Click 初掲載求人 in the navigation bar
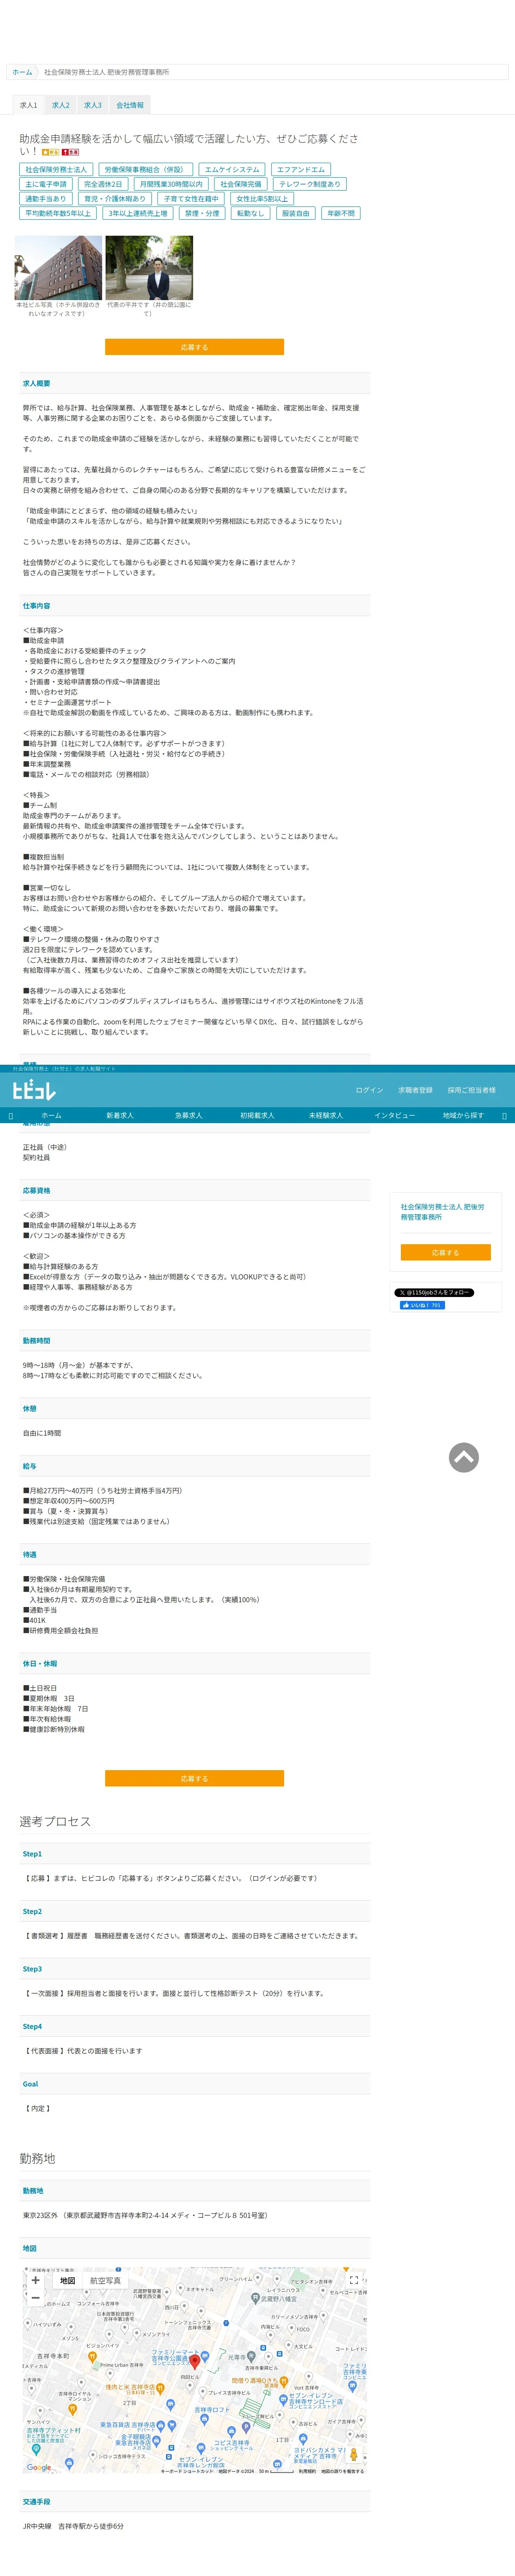Viewport: 515px width, 2576px height. (x=257, y=1115)
